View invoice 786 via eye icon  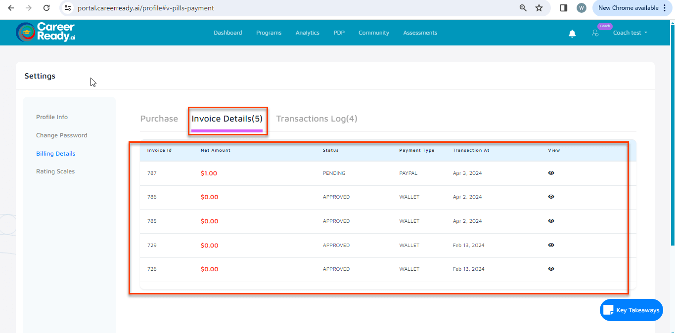tap(551, 197)
